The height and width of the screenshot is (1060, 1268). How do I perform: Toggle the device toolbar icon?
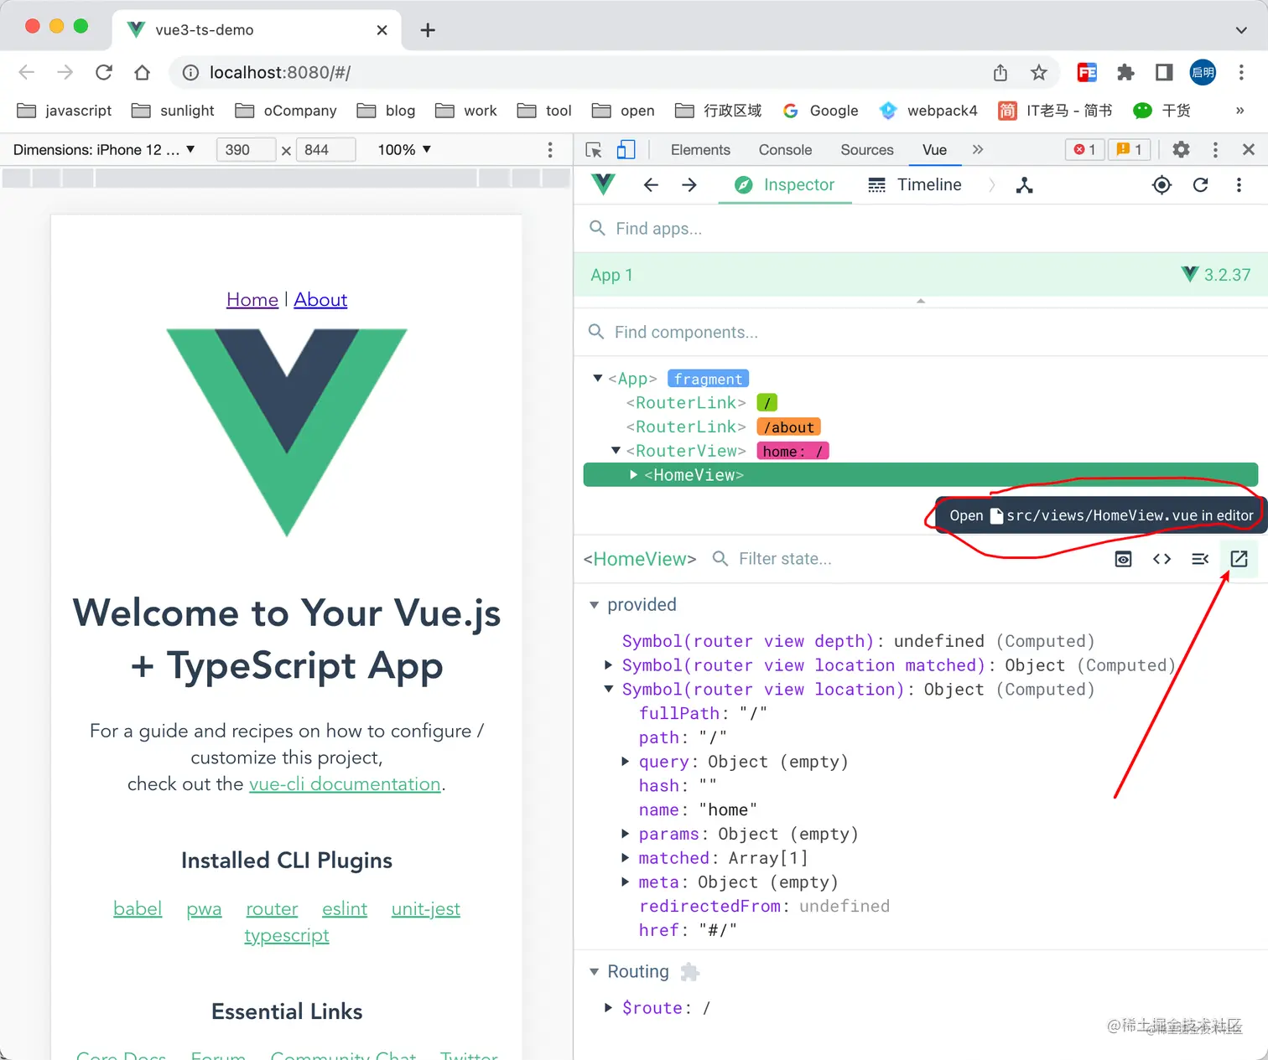[626, 150]
